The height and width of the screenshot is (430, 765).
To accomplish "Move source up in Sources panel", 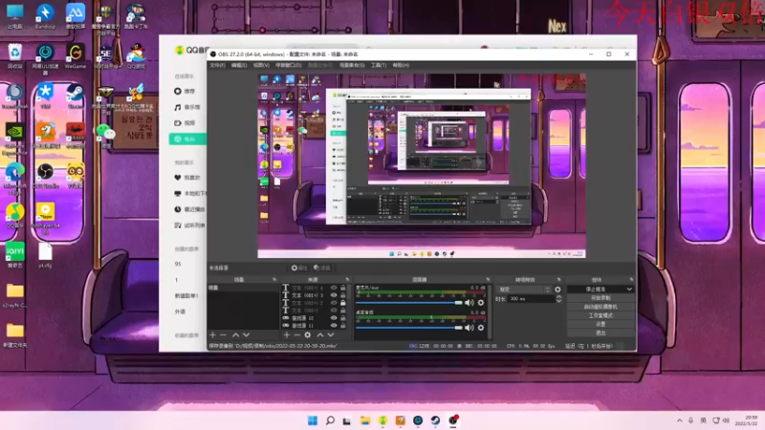I will (x=320, y=335).
